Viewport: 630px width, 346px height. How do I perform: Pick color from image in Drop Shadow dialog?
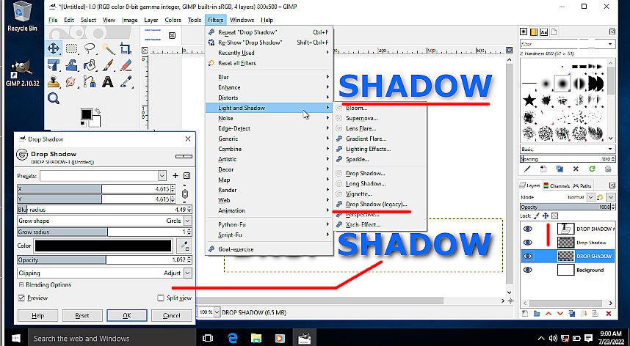click(x=184, y=246)
